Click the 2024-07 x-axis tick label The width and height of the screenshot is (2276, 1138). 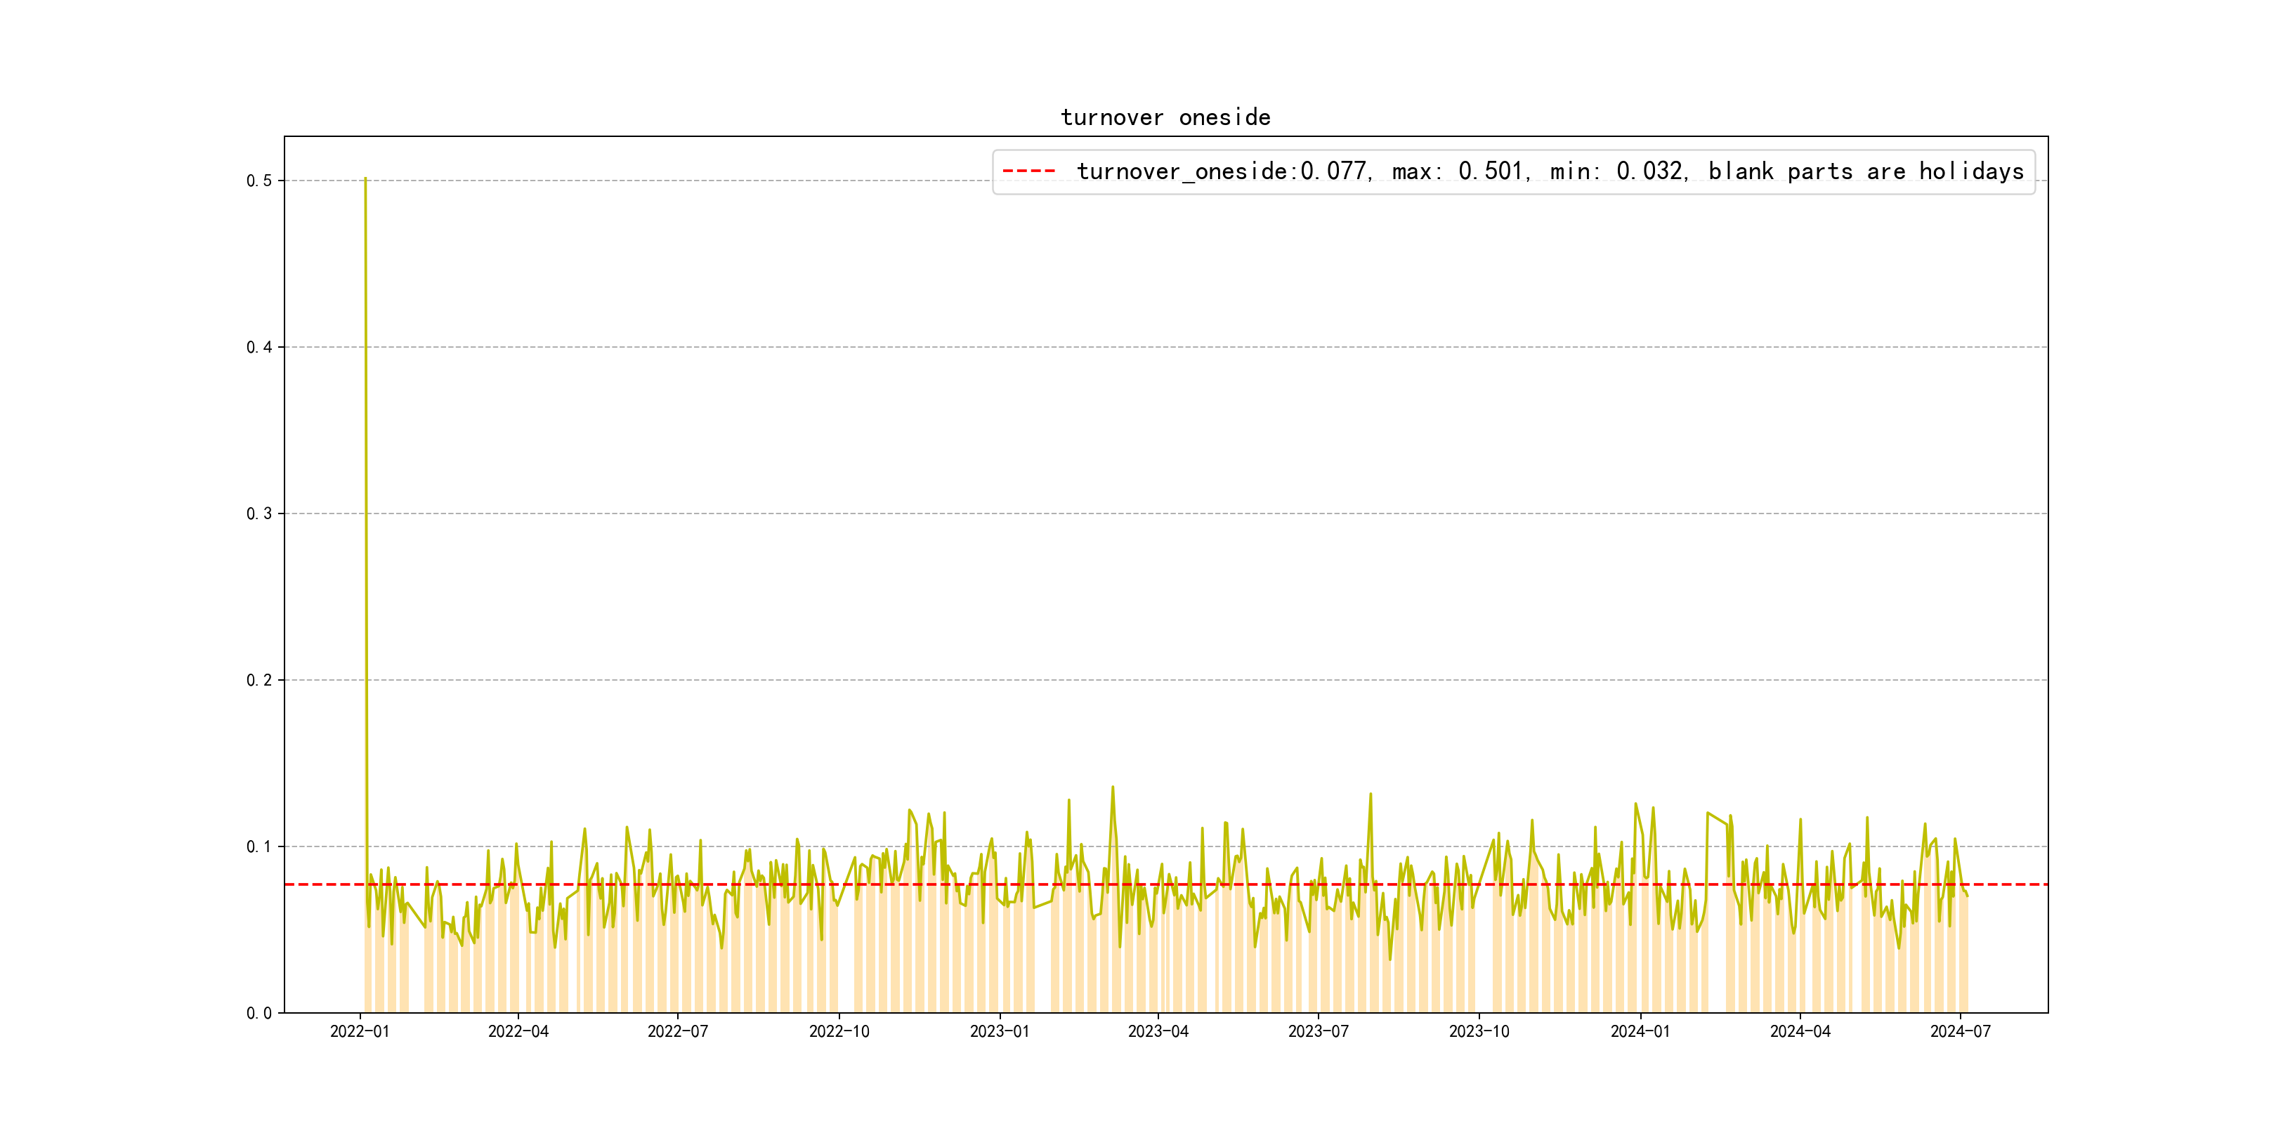(x=1960, y=1031)
